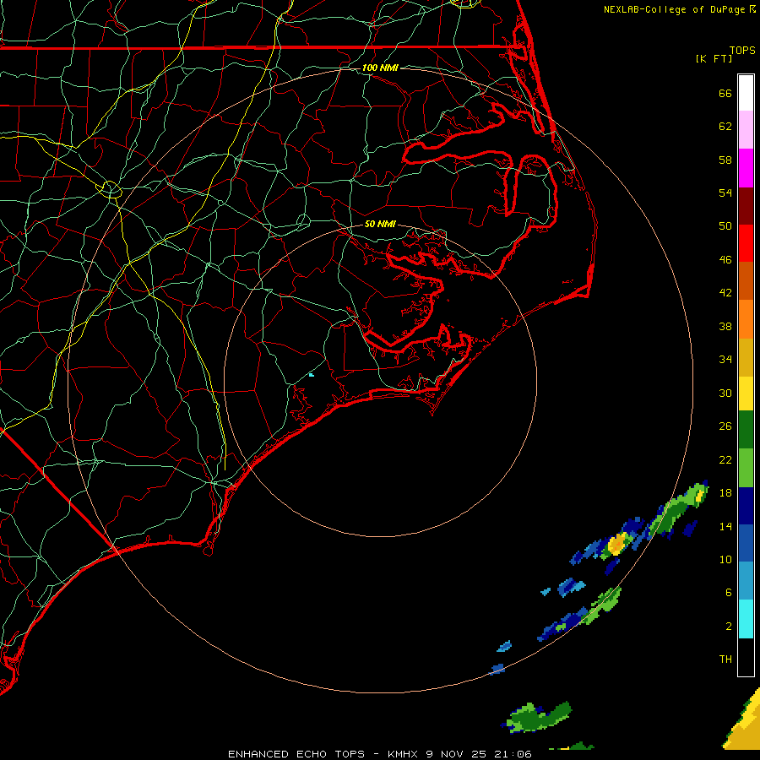Select the 30 legend value

pyautogui.click(x=725, y=393)
